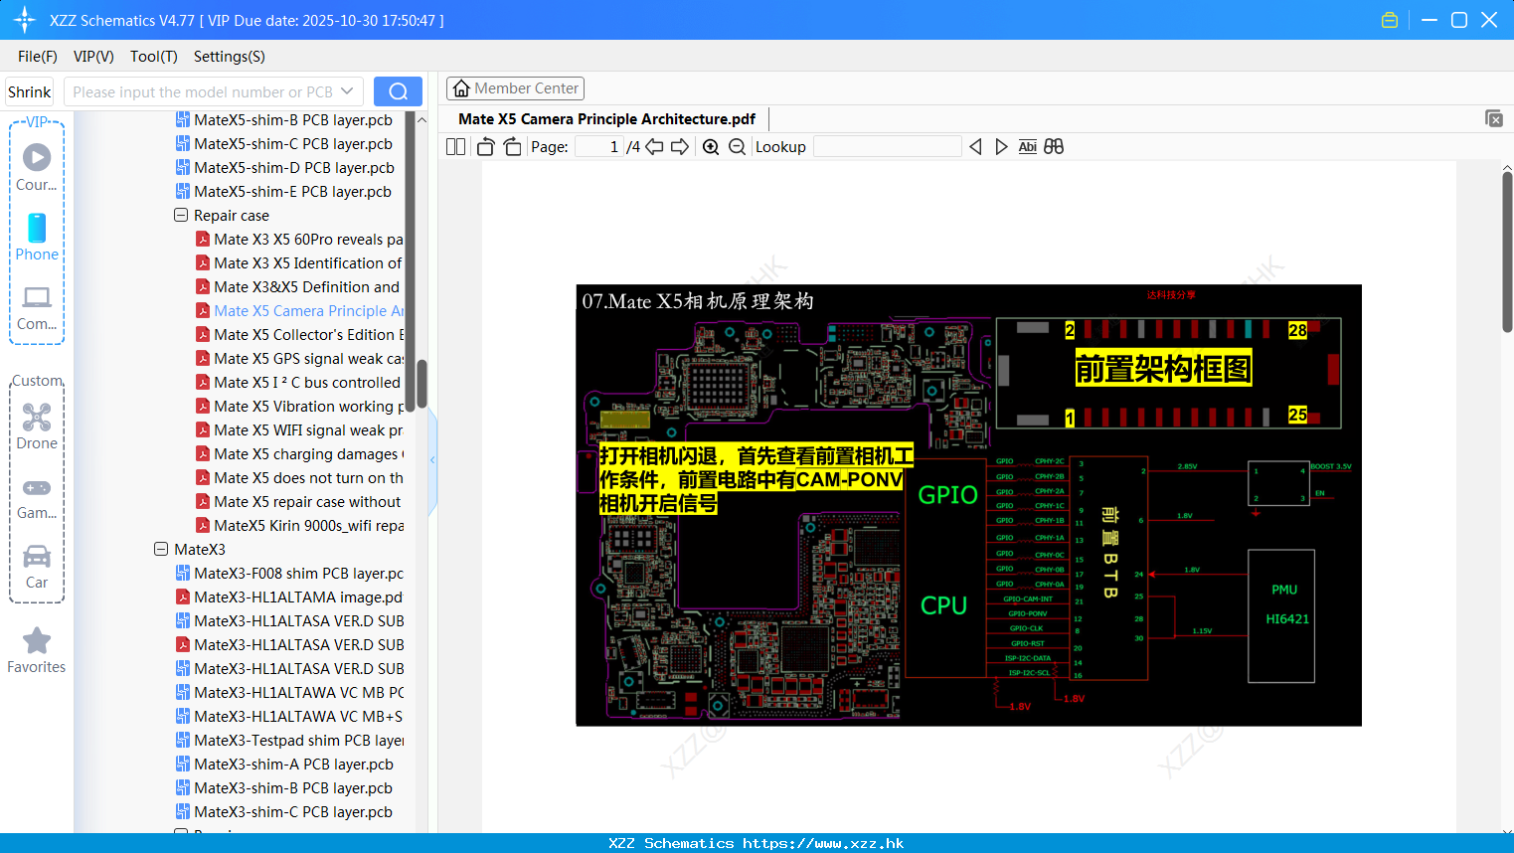Open Mate X3 X5 60Pro reveals file
The height and width of the screenshot is (853, 1514).
[299, 240]
